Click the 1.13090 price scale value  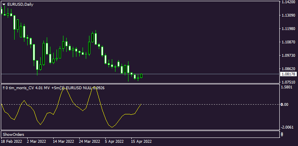tap(289, 15)
